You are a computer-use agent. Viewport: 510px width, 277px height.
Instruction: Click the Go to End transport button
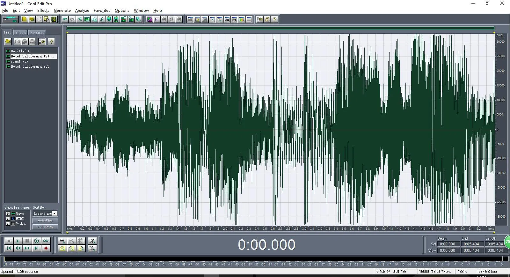tap(37, 248)
